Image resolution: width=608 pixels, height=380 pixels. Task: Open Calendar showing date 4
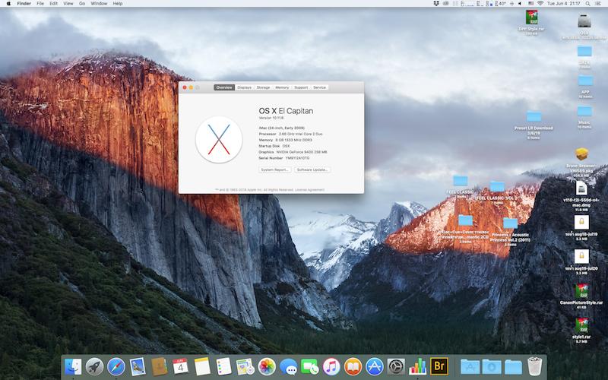(x=180, y=366)
